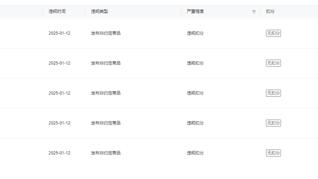This screenshot has width=318, height=179.
Task: Open the 严重程度 column filter icon
Action: click(x=254, y=12)
